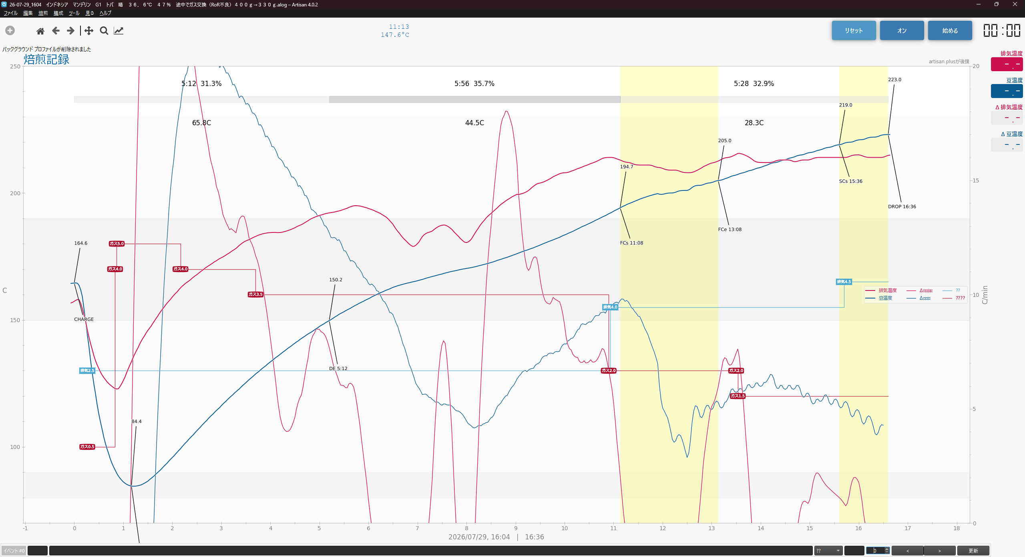
Task: Open the event type ?? dropdown
Action: coord(828,551)
